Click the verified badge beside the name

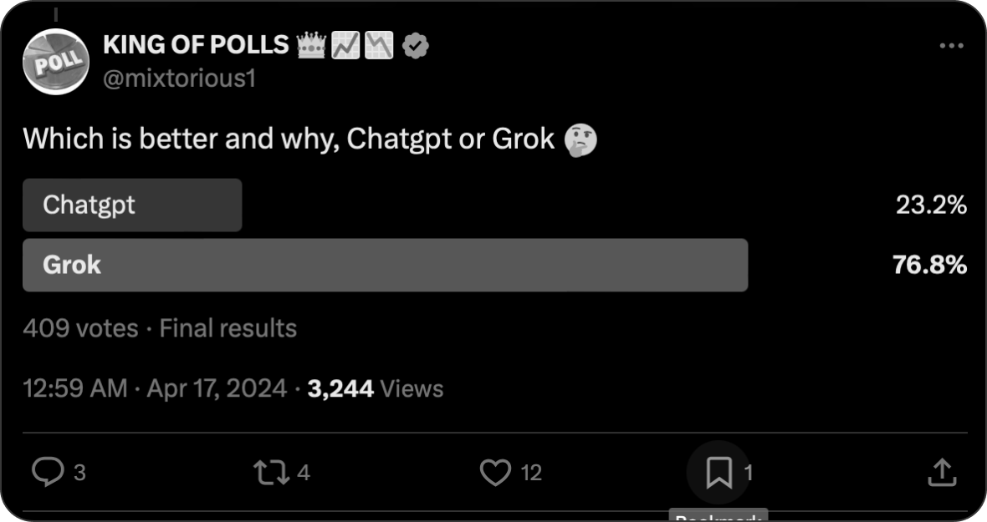(x=415, y=45)
